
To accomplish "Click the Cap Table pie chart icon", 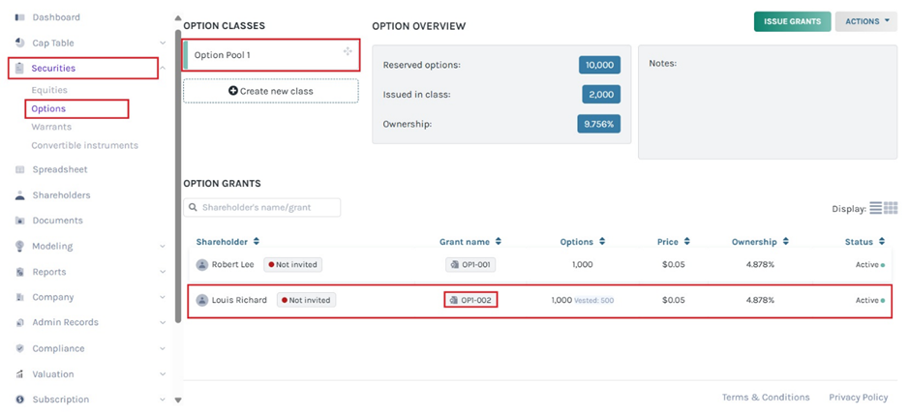I will click(x=20, y=43).
